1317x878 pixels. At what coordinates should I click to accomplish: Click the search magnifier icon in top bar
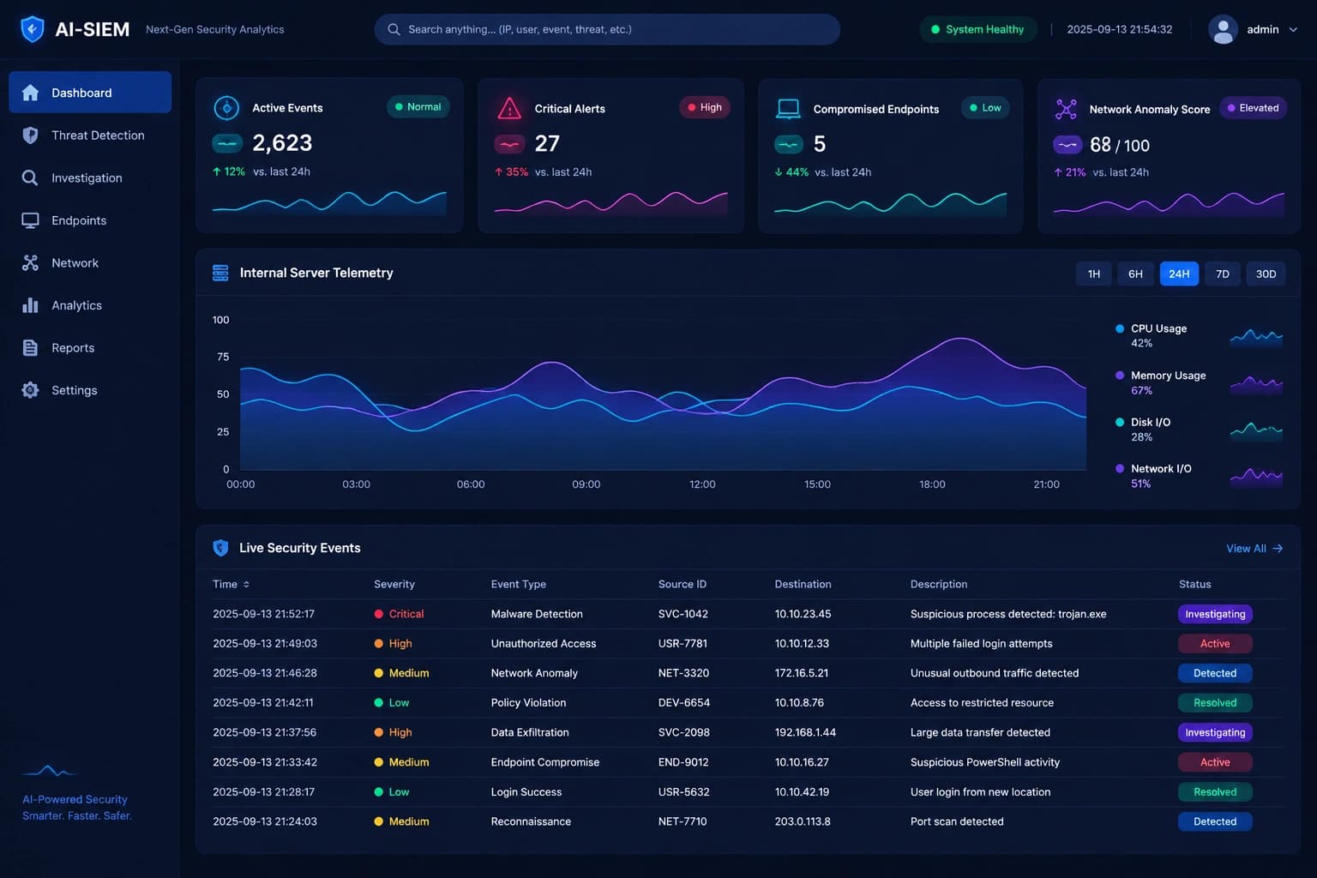(394, 29)
